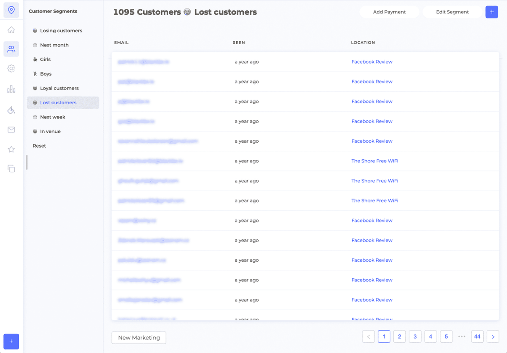Image resolution: width=507 pixels, height=353 pixels.
Task: Select page 4 in pagination
Action: click(430, 336)
